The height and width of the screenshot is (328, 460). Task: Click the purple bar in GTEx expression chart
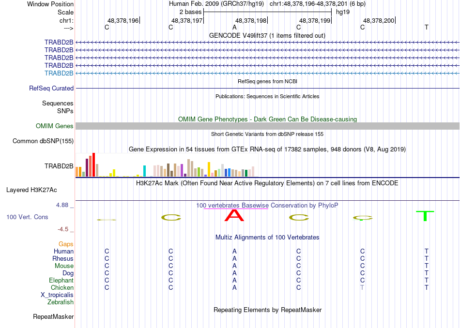pyautogui.click(x=182, y=170)
